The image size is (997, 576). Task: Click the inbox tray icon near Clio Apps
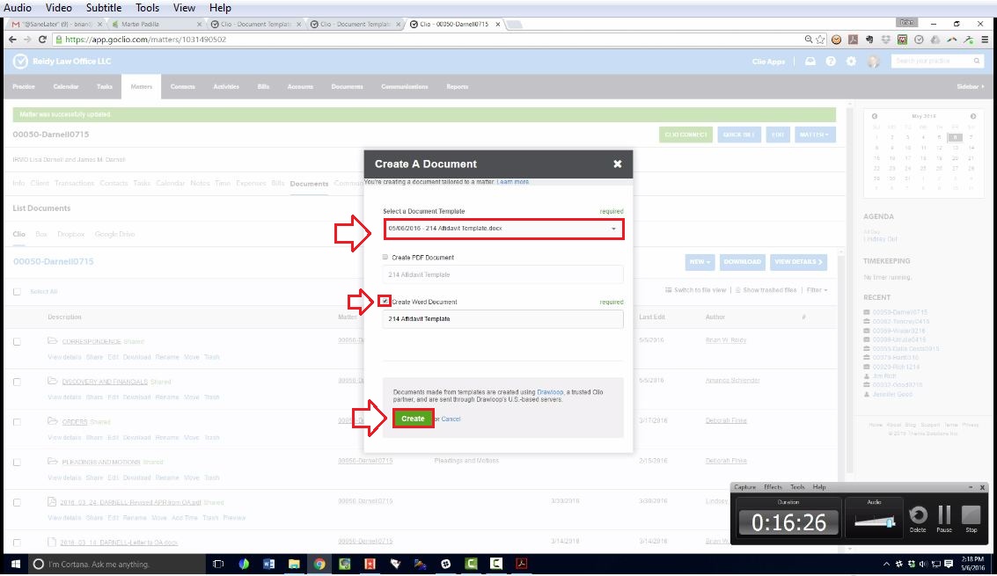click(810, 62)
